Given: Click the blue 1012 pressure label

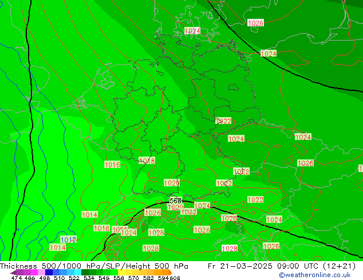Looking at the screenshot, I should 68,239.
